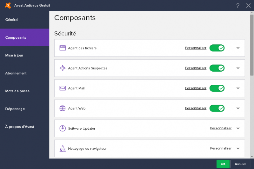Viewport: 254px width, 169px height.
Task: Toggle the Agent Web shield off
Action: coord(217,108)
